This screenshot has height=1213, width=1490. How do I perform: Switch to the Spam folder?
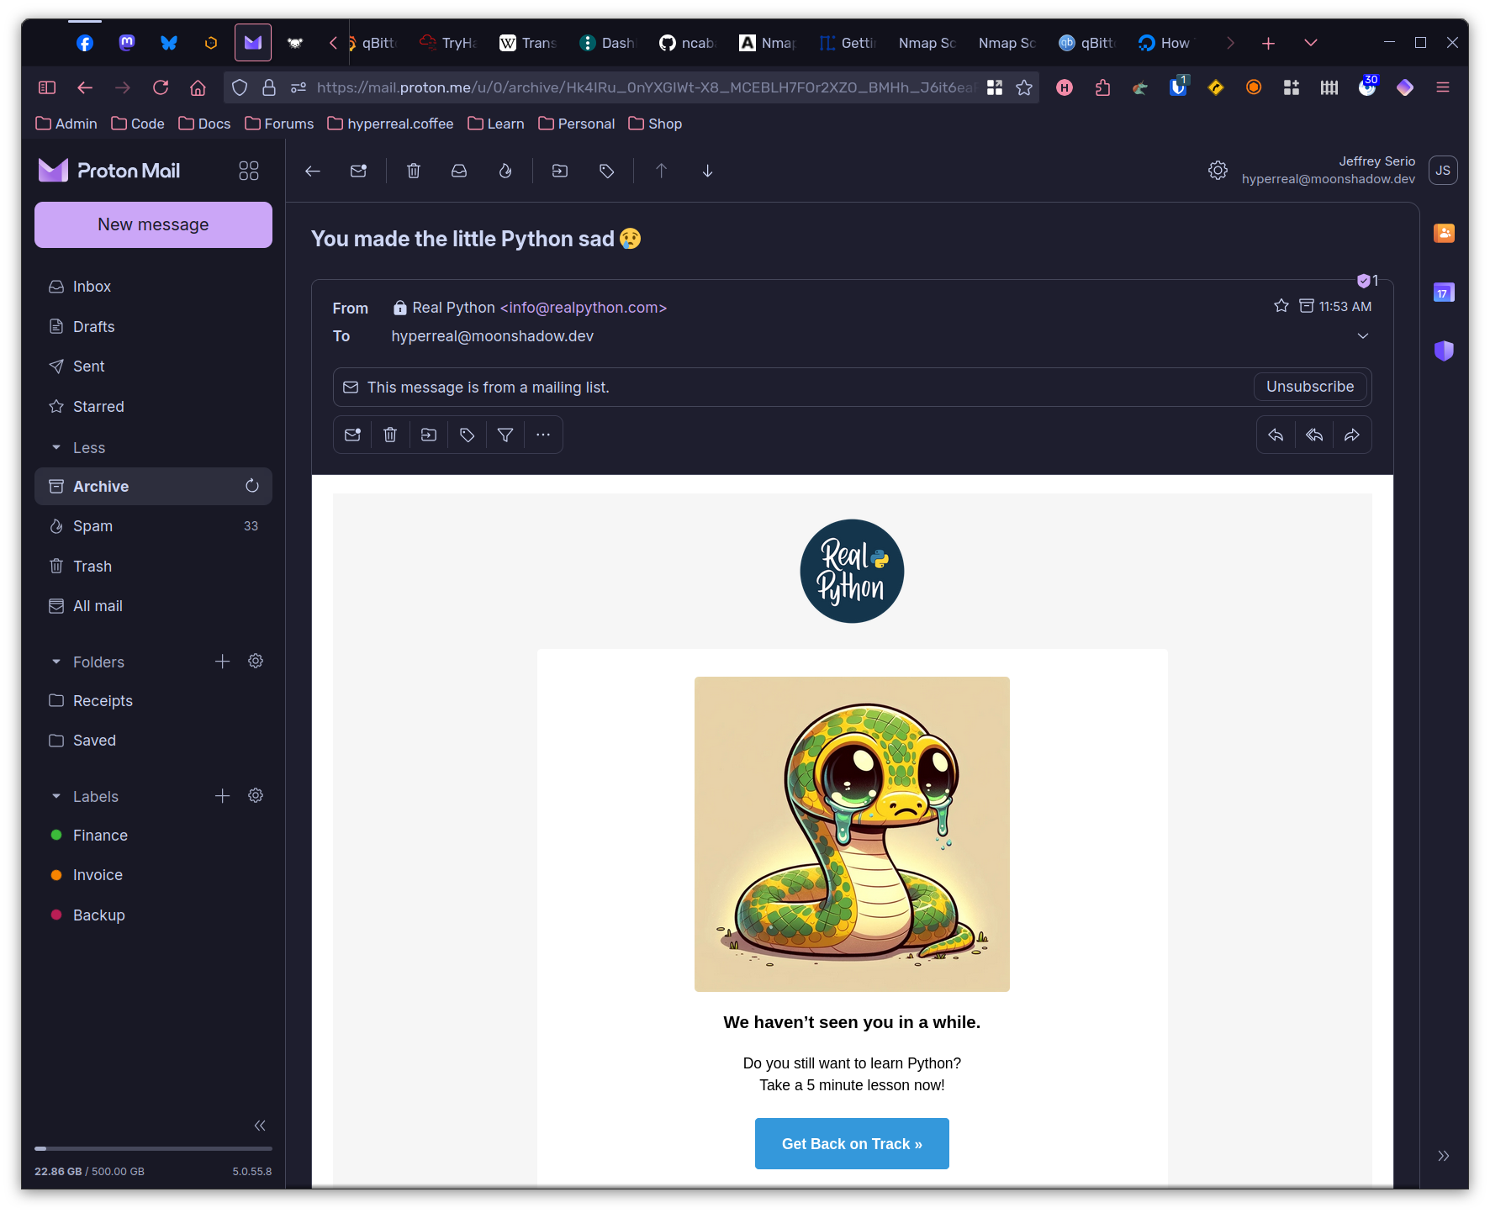(x=92, y=526)
